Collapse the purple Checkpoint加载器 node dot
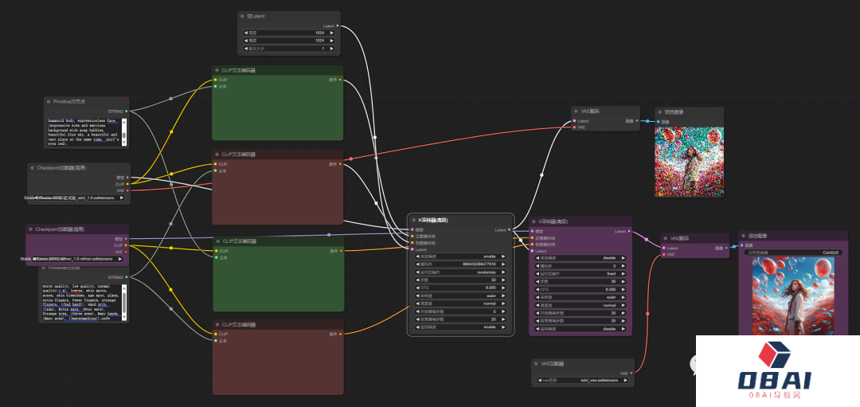The image size is (860, 407). (31, 229)
